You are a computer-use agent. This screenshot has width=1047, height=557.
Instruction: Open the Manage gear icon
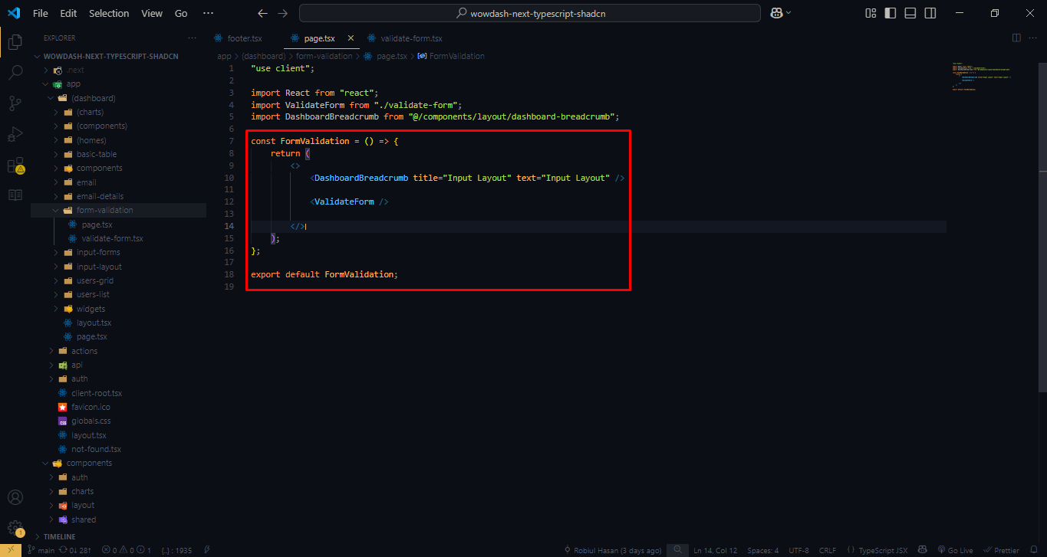15,528
